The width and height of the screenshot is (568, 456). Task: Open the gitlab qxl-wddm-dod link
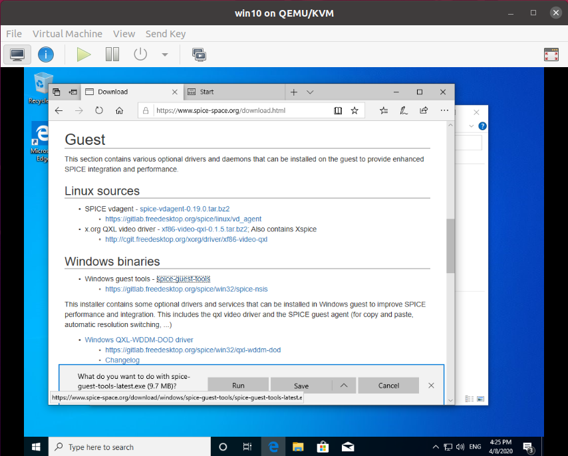tap(193, 350)
